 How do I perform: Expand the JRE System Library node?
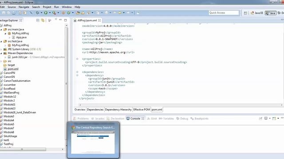(x=1, y=49)
